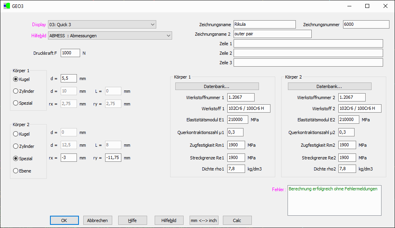Click the Druckkraft F input field
This screenshot has height=228, width=395.
point(70,53)
